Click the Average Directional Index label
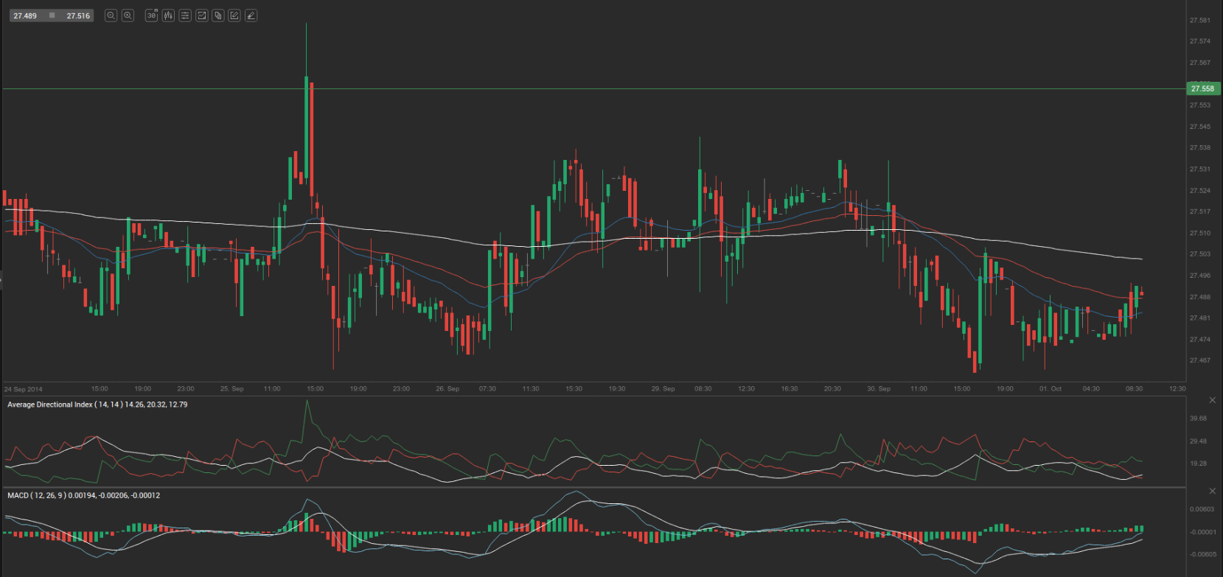This screenshot has height=577, width=1223. tap(50, 405)
